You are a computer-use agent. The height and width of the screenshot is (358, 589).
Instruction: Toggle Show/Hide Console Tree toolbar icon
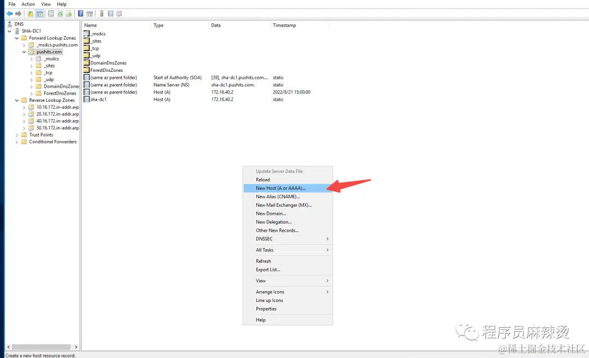pos(39,14)
